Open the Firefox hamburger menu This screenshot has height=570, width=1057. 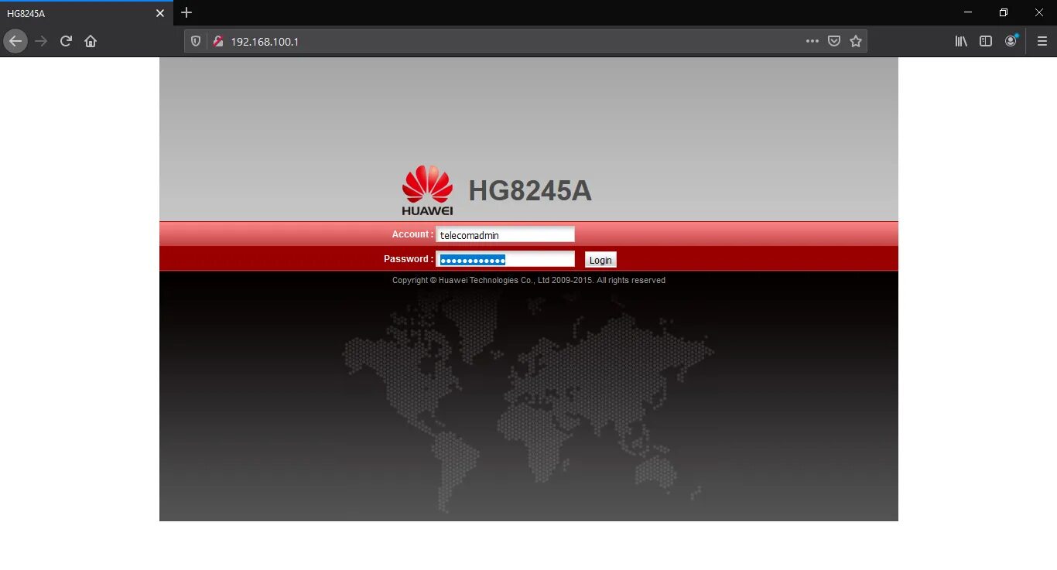click(x=1042, y=40)
